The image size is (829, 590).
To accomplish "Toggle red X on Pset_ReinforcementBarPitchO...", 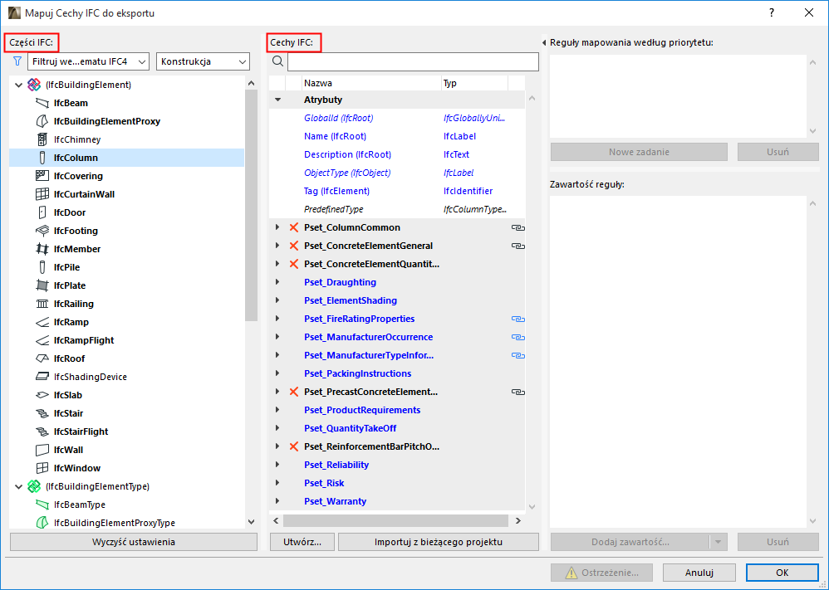I will pyautogui.click(x=294, y=446).
